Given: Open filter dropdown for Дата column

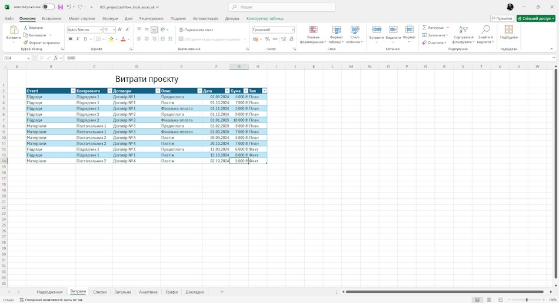Looking at the screenshot, I should (x=227, y=91).
